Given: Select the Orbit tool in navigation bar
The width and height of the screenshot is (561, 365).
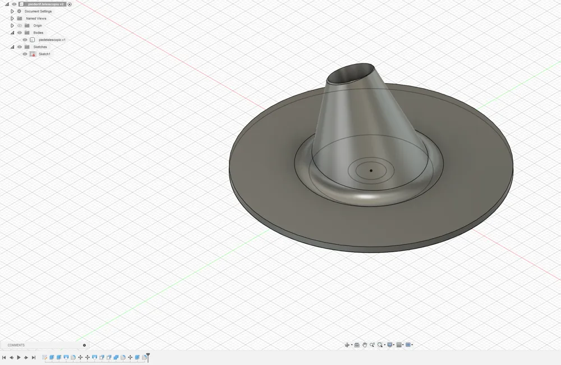Looking at the screenshot, I should pos(347,345).
